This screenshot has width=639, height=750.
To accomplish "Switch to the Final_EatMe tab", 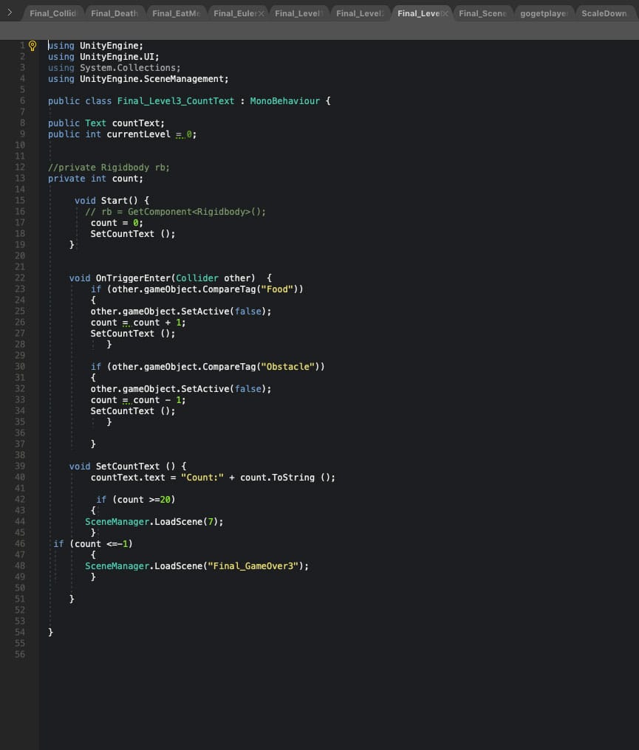I will pos(176,13).
